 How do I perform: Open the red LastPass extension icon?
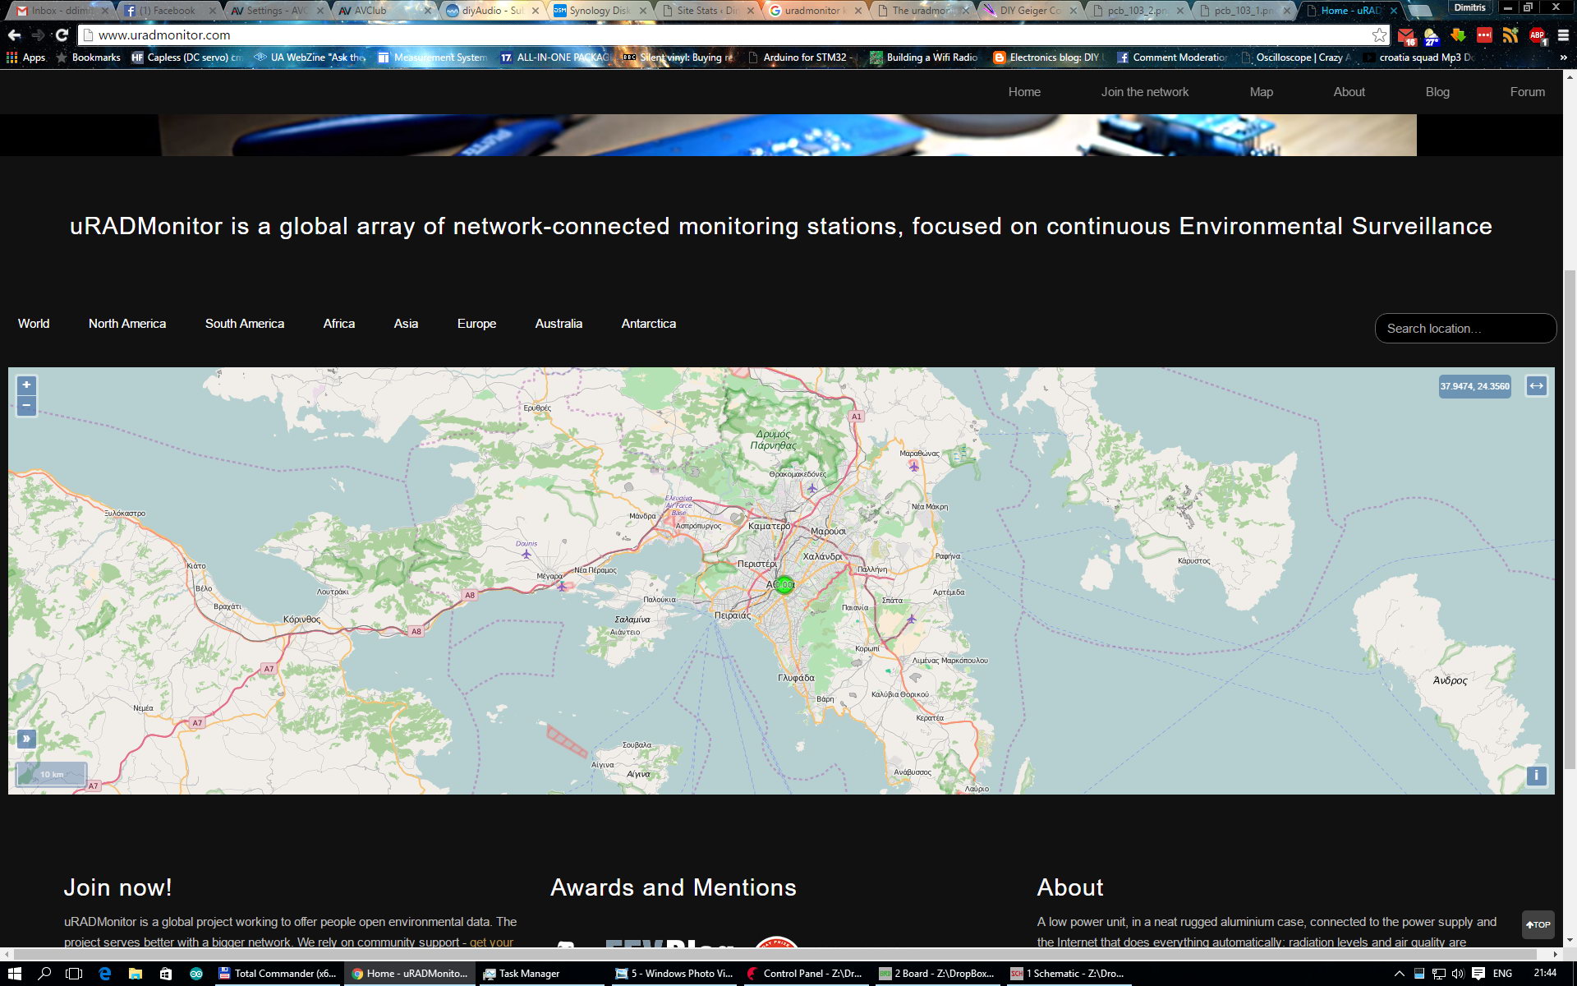click(1484, 35)
